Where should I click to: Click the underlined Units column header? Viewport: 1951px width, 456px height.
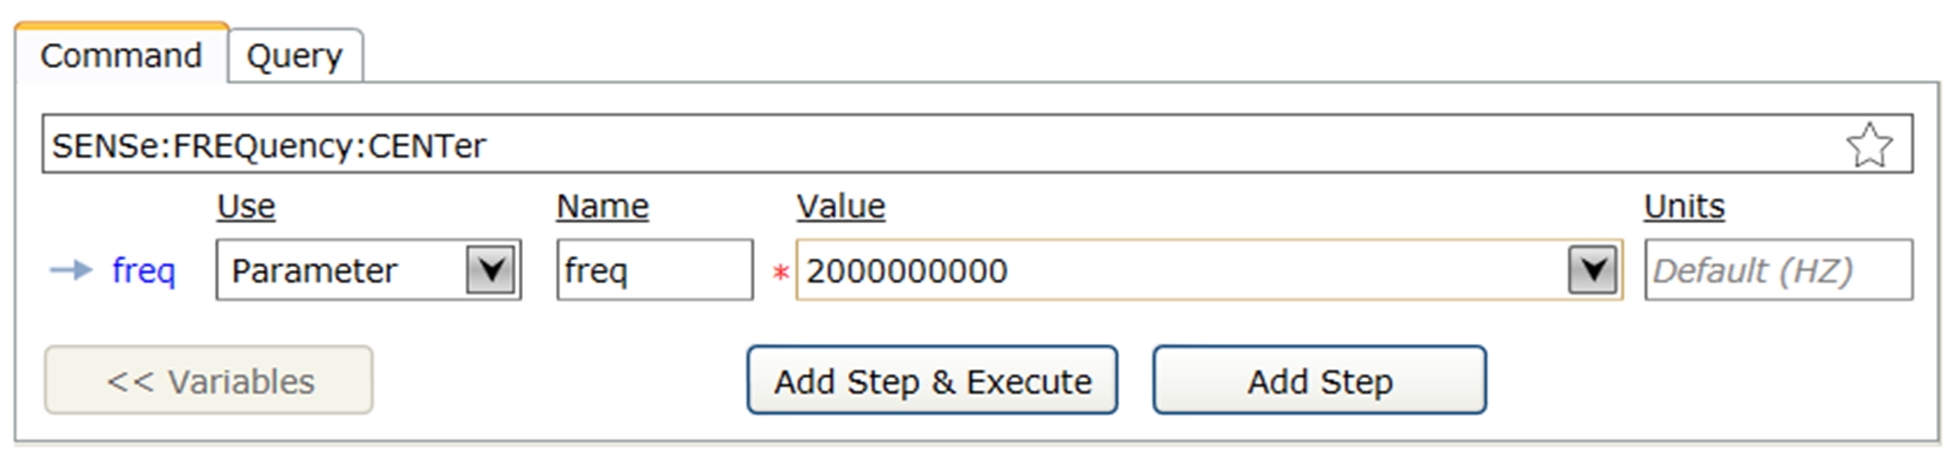point(1684,207)
